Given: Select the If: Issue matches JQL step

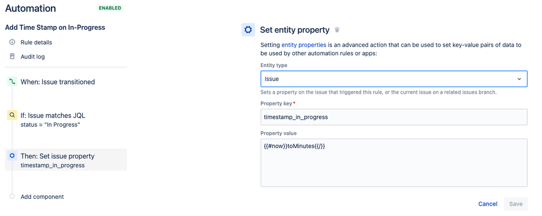Looking at the screenshot, I should 53,120.
